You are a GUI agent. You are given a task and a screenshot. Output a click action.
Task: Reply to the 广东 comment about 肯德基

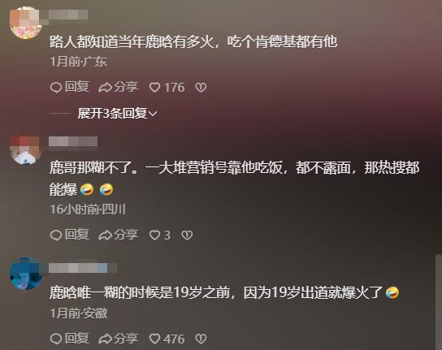click(70, 87)
